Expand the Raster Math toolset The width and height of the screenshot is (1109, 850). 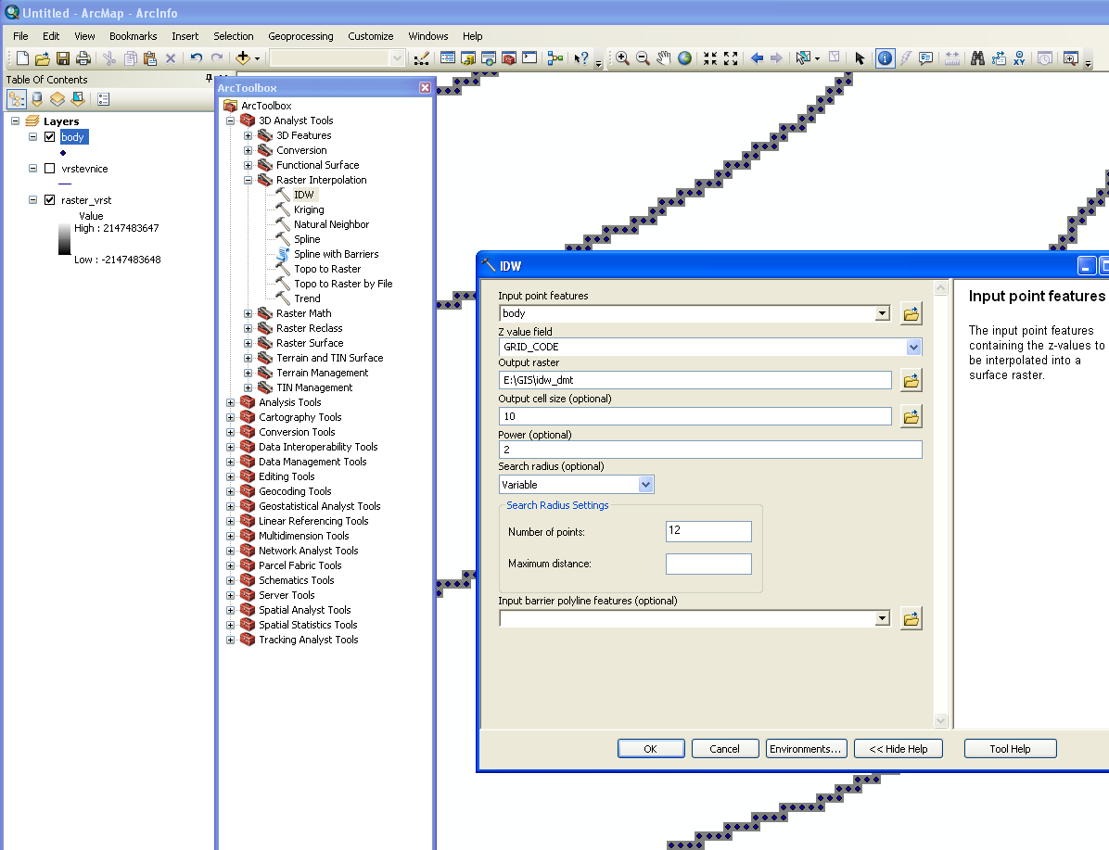[x=248, y=314]
